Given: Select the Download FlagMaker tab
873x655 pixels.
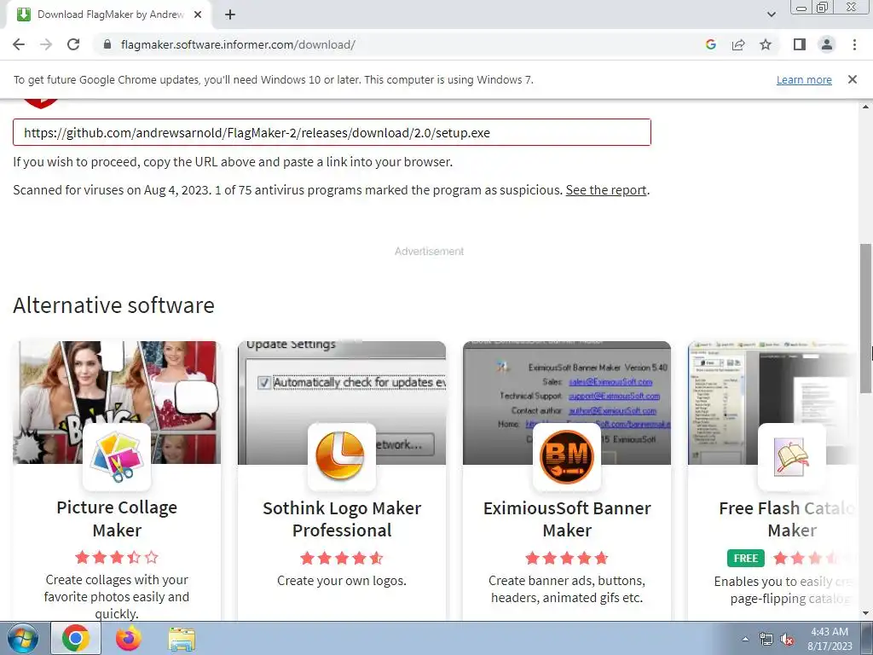Looking at the screenshot, I should (x=109, y=14).
